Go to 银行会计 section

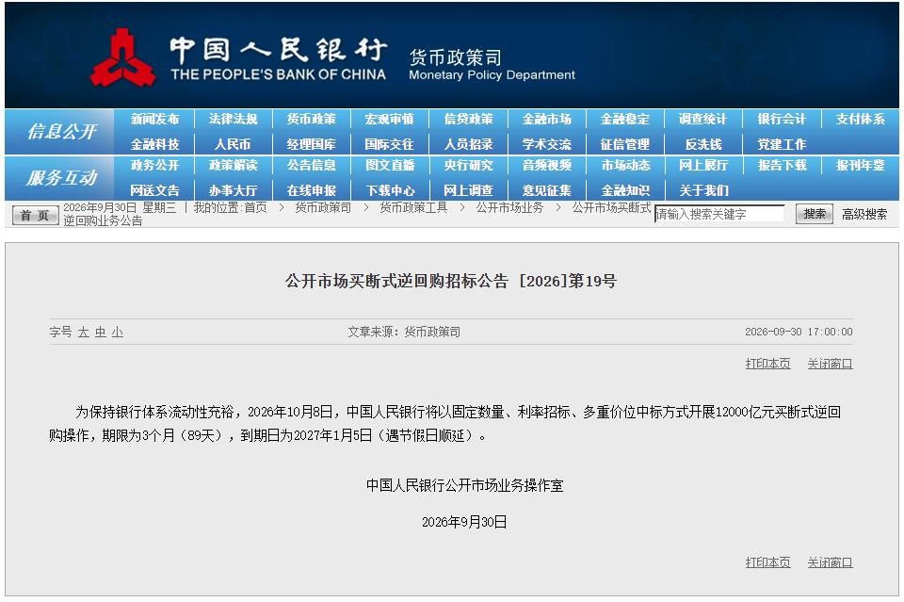pyautogui.click(x=782, y=120)
